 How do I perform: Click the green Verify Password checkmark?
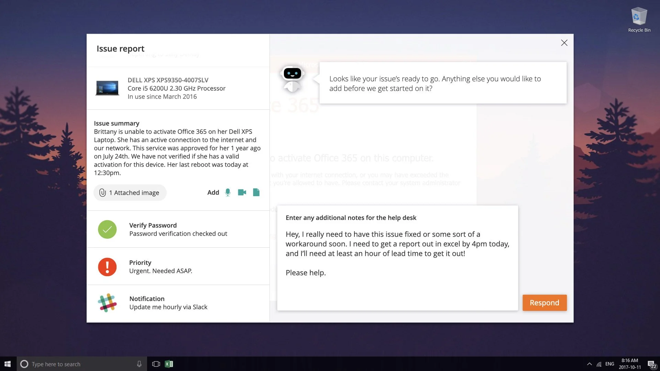[107, 229]
